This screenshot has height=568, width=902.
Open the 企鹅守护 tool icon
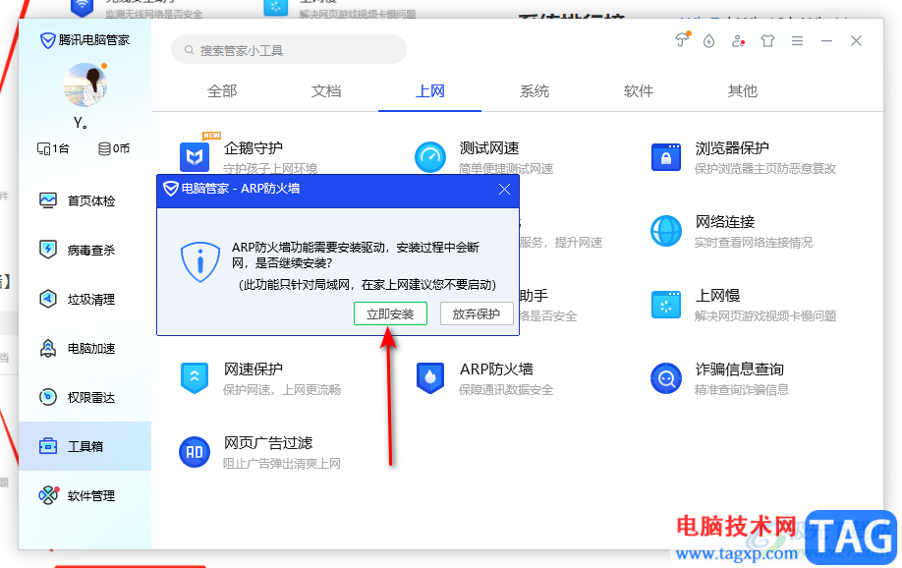pyautogui.click(x=195, y=156)
